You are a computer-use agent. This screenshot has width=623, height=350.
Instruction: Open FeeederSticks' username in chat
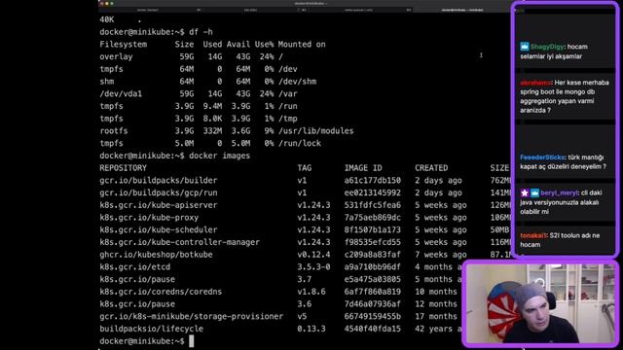(x=542, y=157)
